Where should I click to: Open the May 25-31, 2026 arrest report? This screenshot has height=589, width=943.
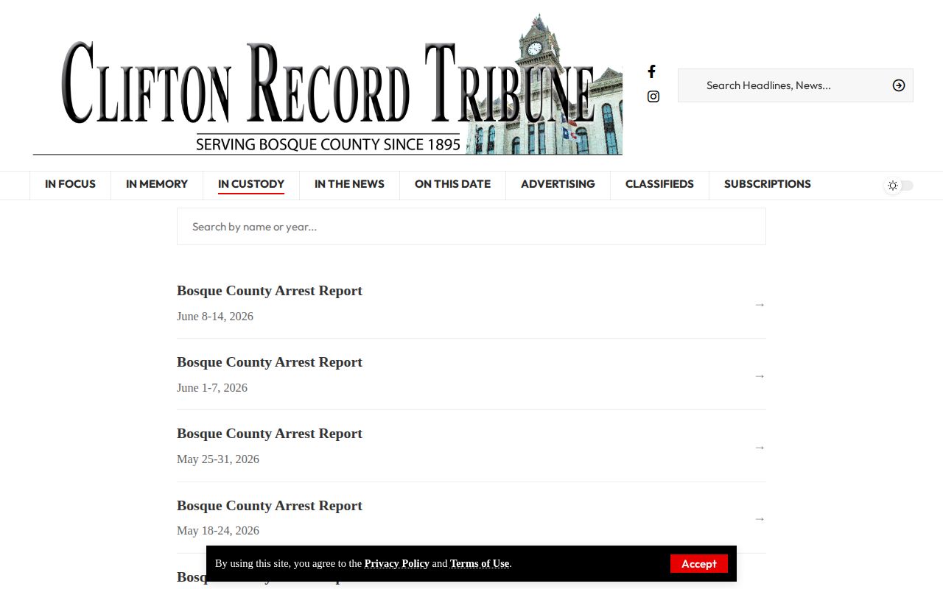click(x=471, y=446)
